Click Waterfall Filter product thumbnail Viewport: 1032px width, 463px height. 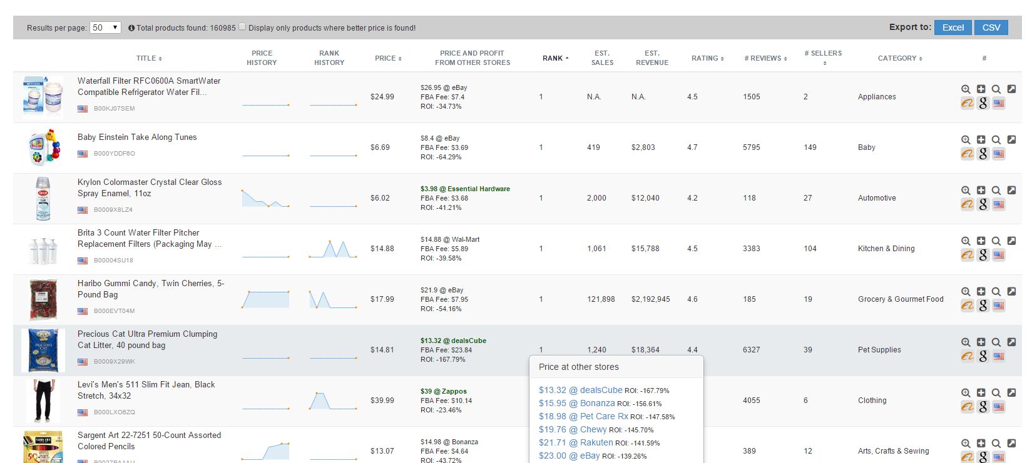pos(43,97)
